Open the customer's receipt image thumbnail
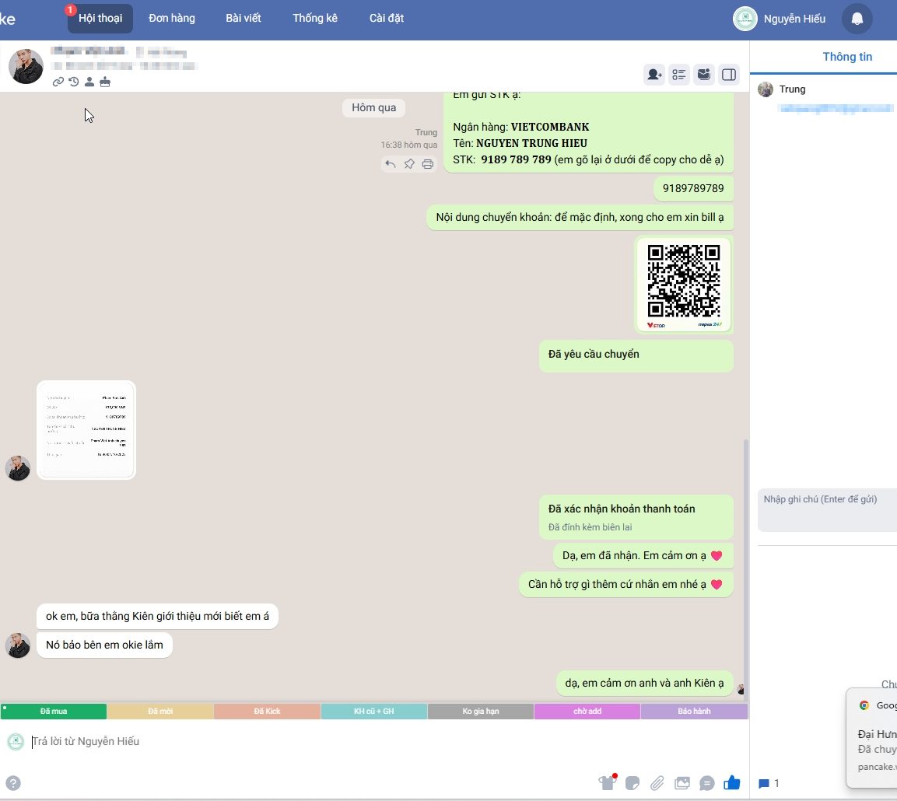The height and width of the screenshot is (801, 897). pos(86,430)
